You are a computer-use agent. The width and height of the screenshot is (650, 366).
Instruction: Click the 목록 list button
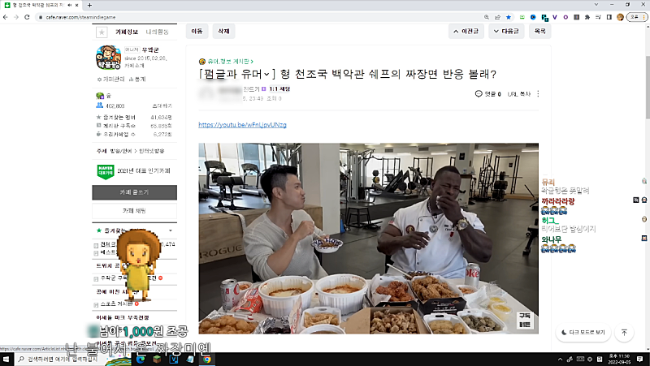pos(539,31)
